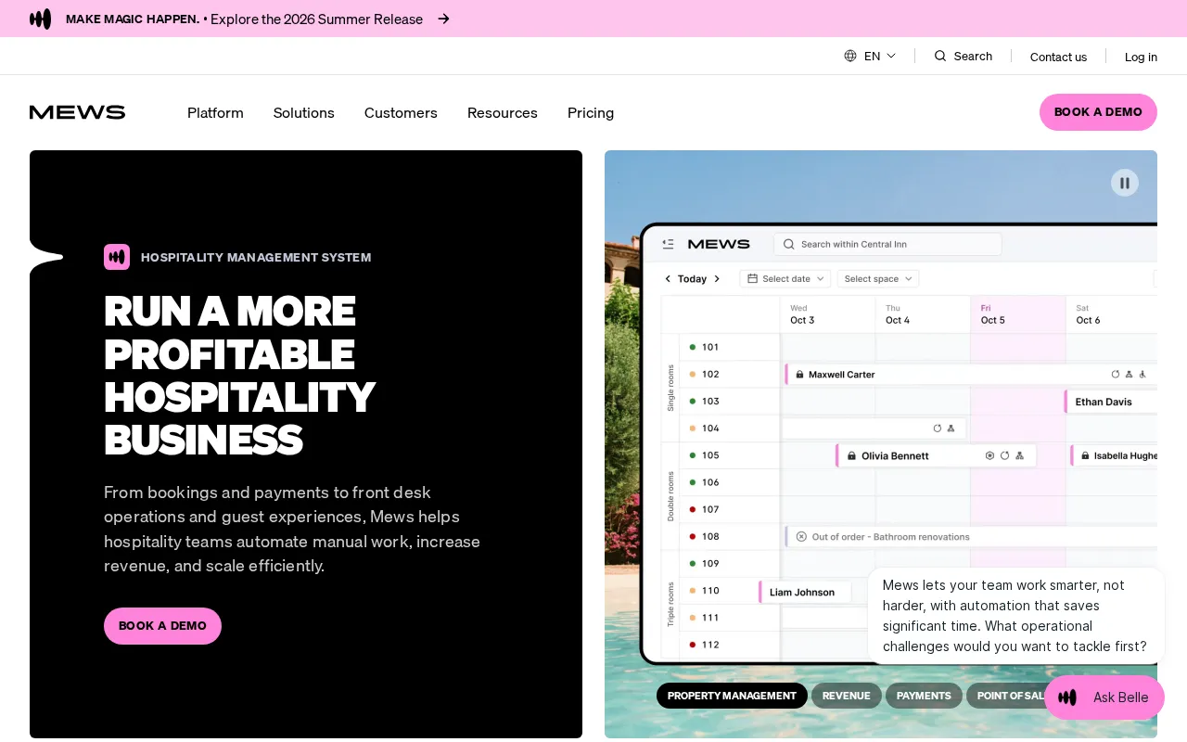Open the Contact us link
The width and height of the screenshot is (1187, 742).
[1058, 57]
